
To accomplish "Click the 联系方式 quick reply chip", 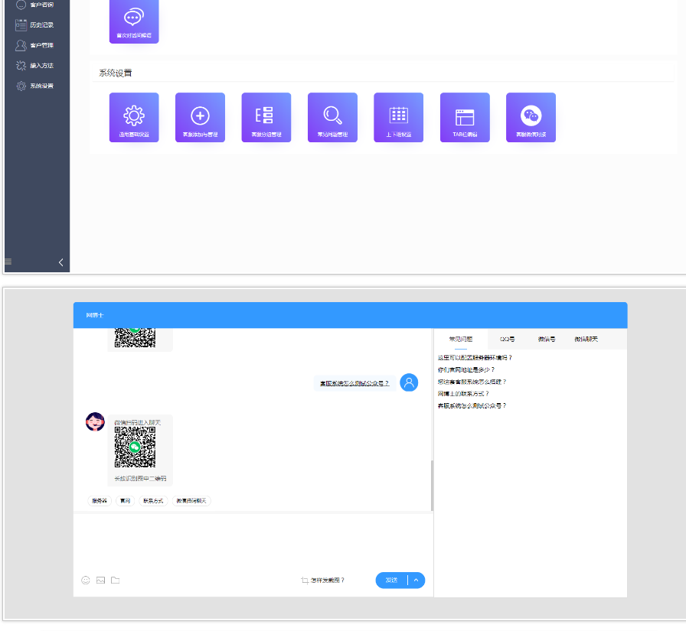I will point(153,501).
